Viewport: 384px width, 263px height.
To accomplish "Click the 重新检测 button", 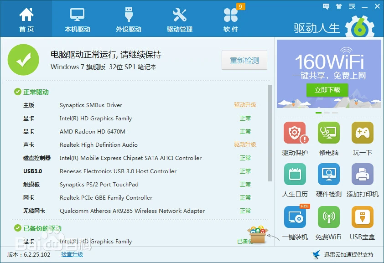I will point(244,60).
